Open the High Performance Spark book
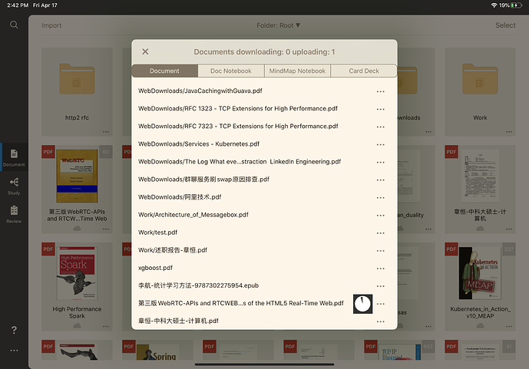This screenshot has height=369, width=529. (77, 273)
